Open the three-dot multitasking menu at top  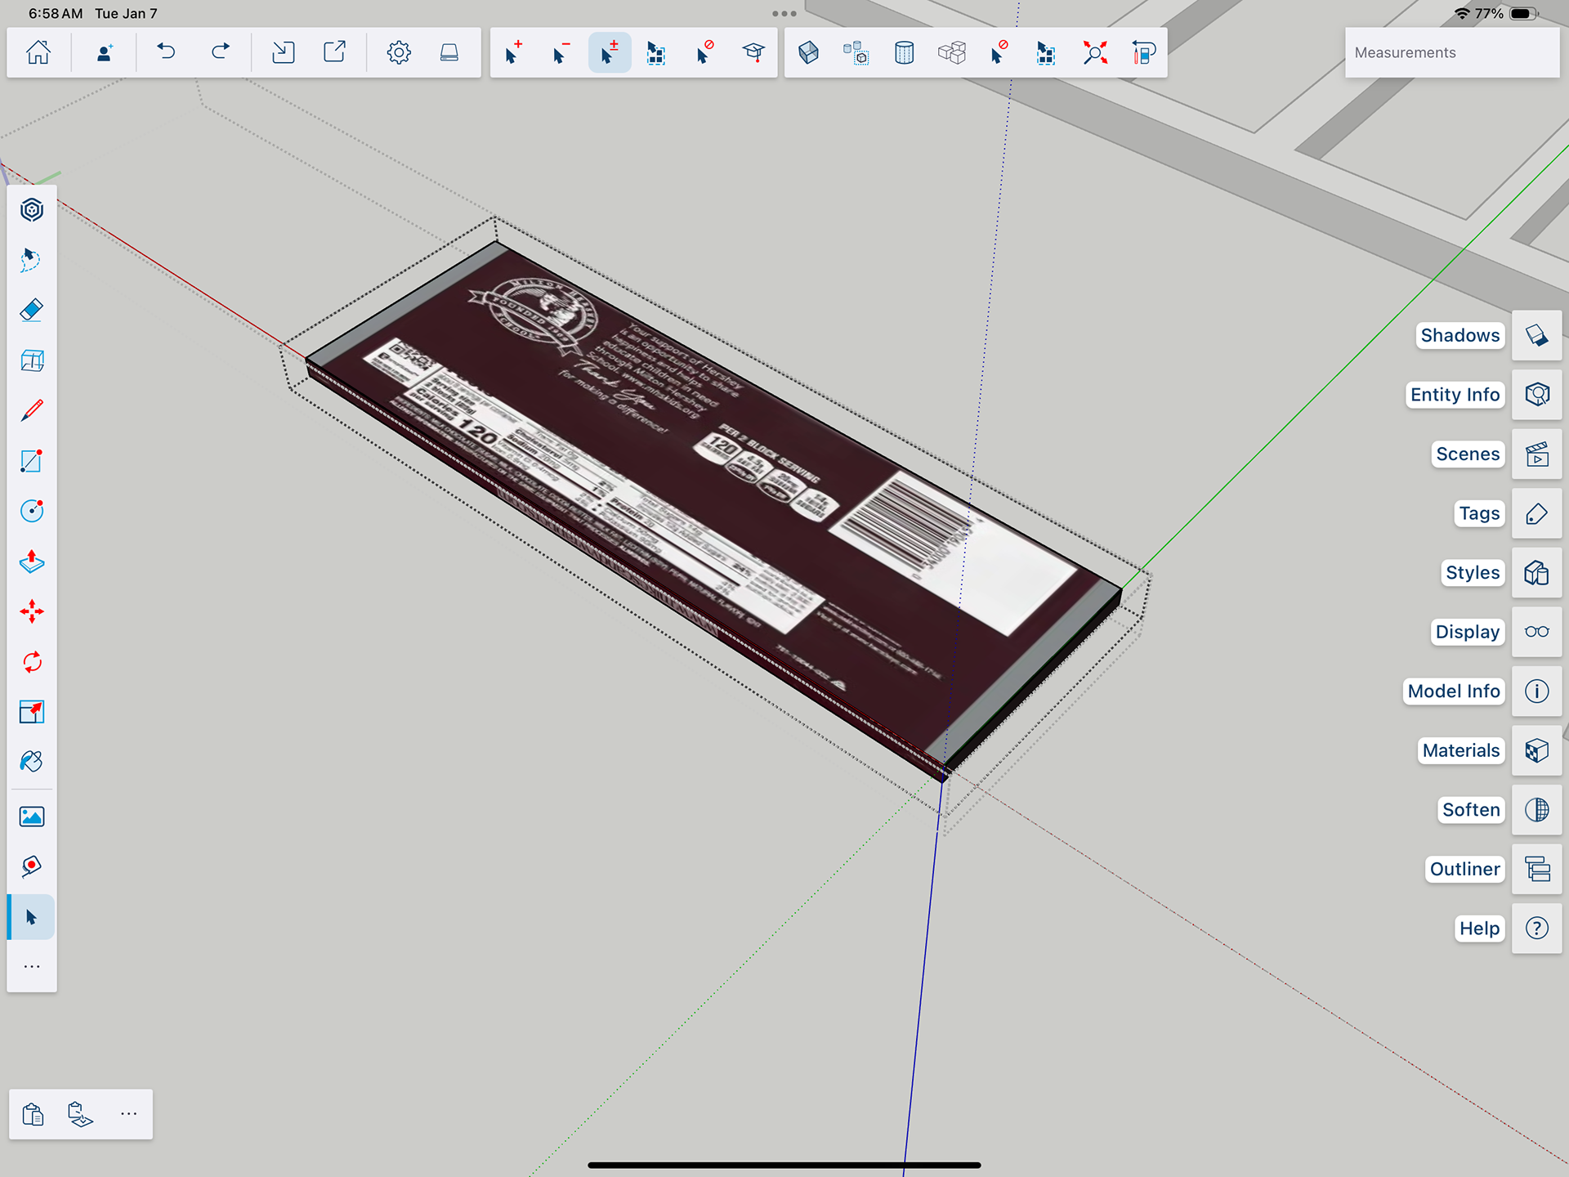784,13
